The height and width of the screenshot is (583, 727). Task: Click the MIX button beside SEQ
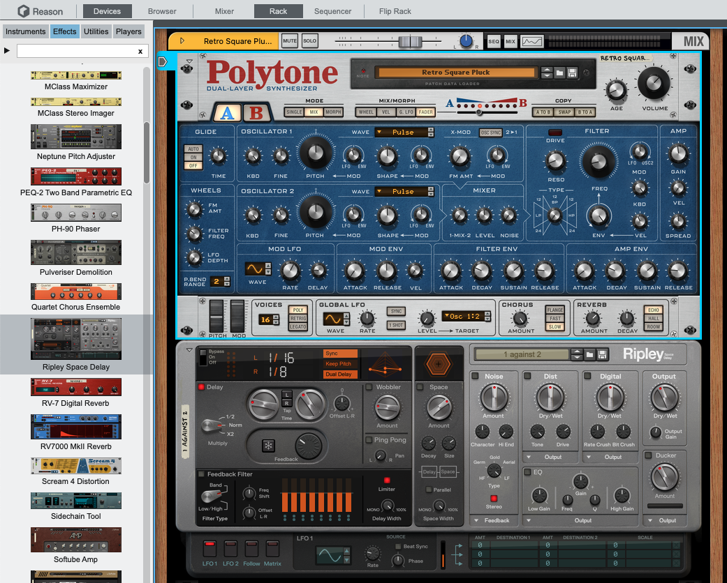(x=511, y=41)
